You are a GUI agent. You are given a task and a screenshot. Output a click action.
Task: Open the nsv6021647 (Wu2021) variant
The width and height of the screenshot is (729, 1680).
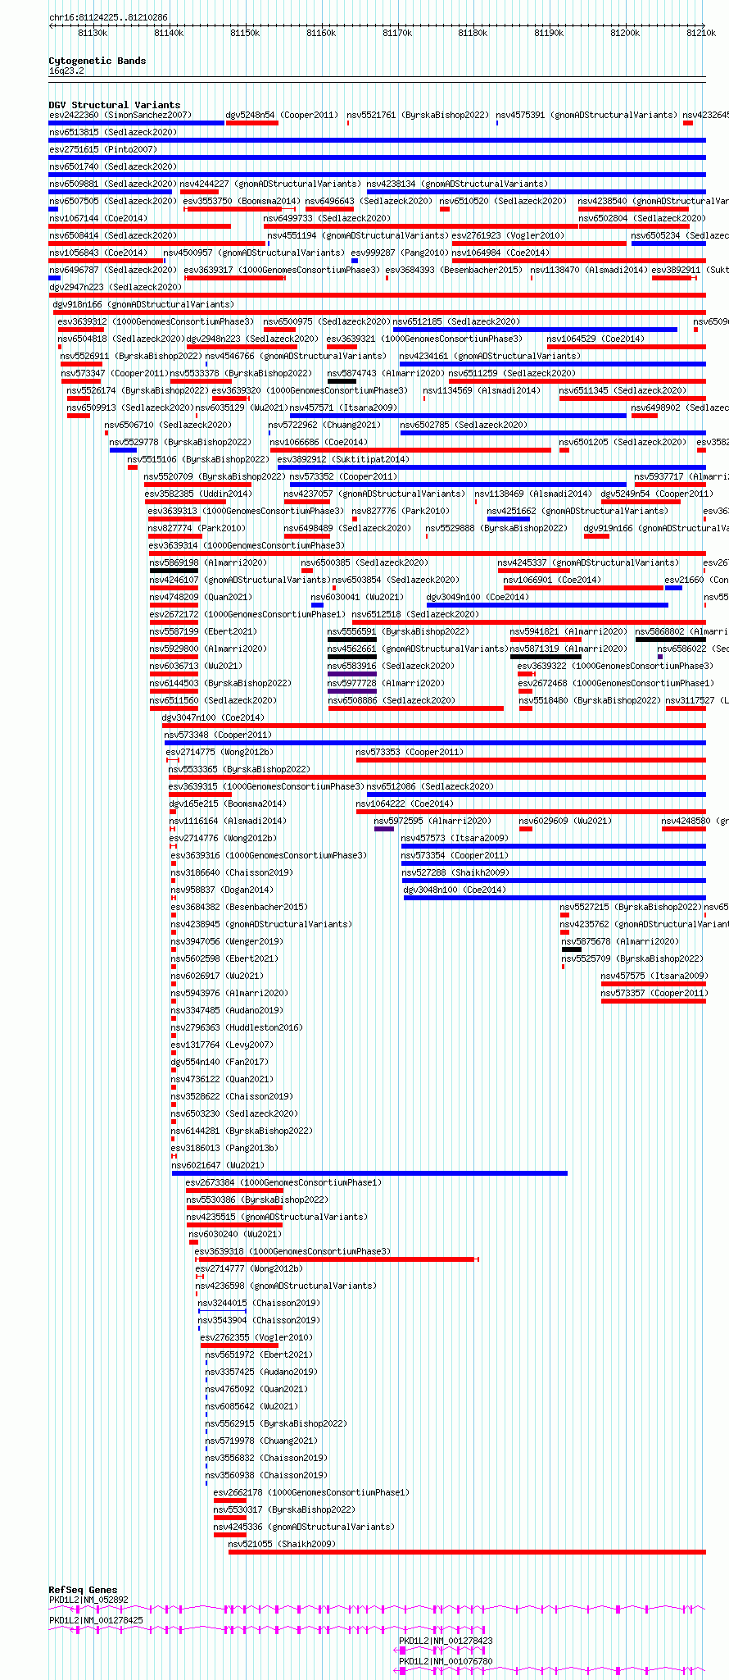218,1165
